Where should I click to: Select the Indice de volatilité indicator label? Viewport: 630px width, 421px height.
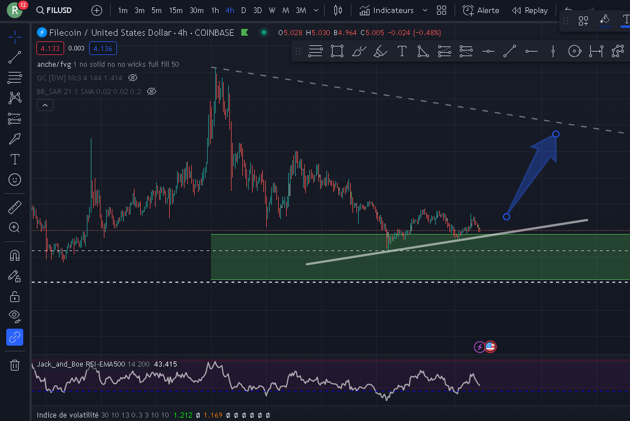[68, 415]
